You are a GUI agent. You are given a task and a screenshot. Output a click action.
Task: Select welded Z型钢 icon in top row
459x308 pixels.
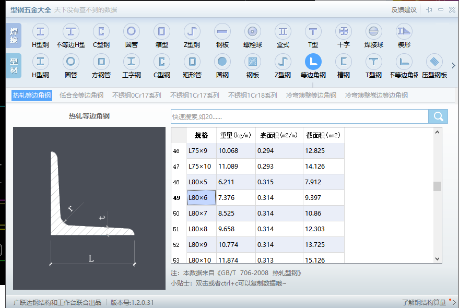[192, 32]
